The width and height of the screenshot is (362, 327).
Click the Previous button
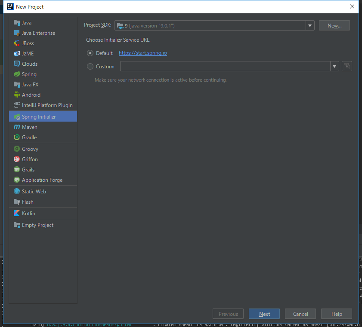[x=228, y=314]
